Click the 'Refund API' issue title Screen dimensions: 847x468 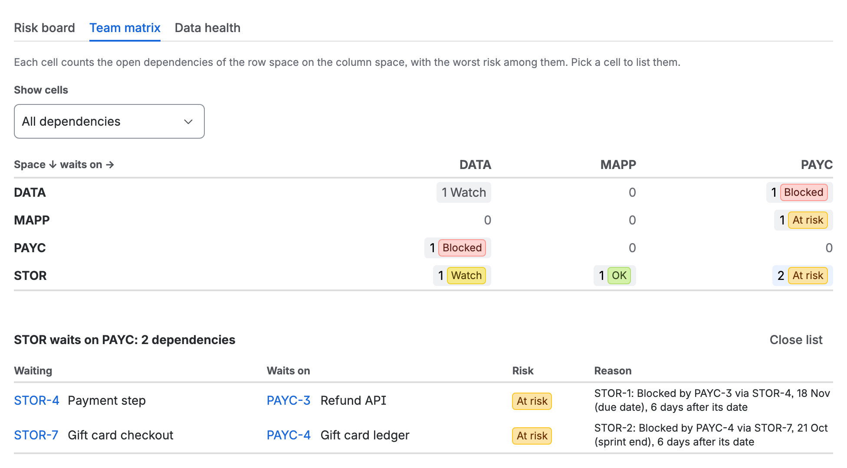[353, 400]
